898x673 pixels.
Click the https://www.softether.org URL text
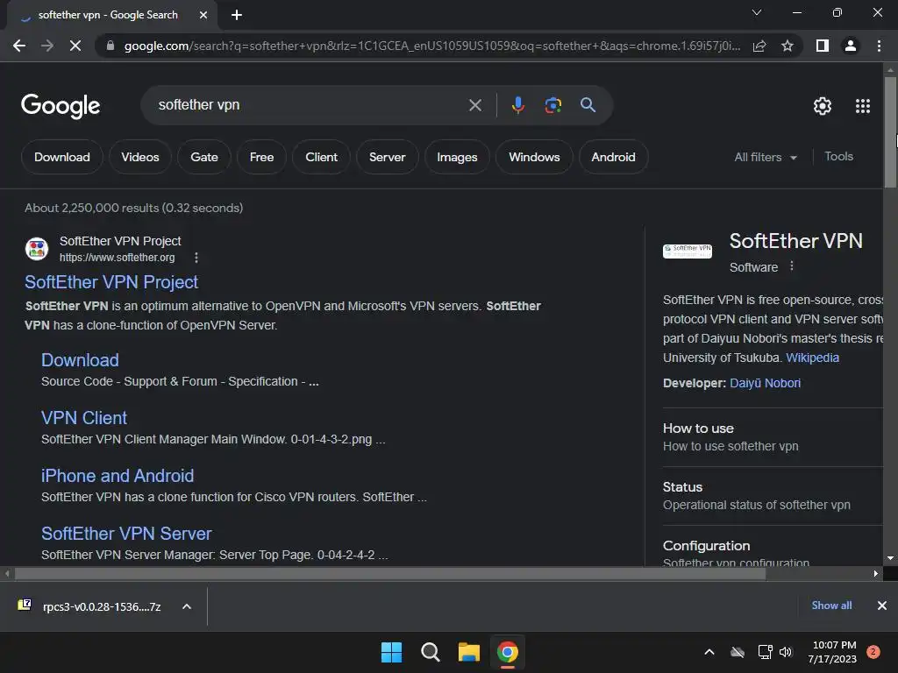(x=117, y=258)
